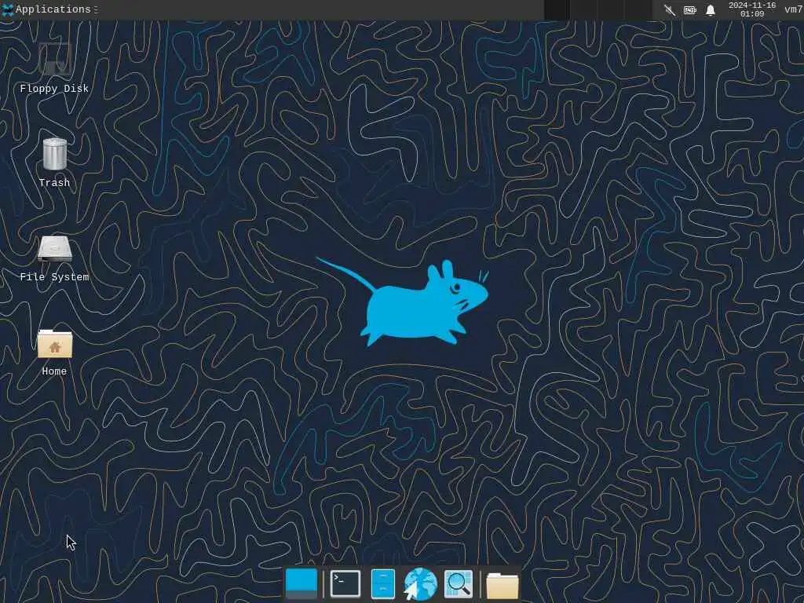The image size is (804, 603).
Task: Click the date and time clock
Action: point(752,9)
